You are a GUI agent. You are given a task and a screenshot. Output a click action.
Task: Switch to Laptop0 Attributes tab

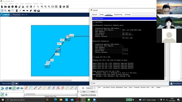[128, 14]
